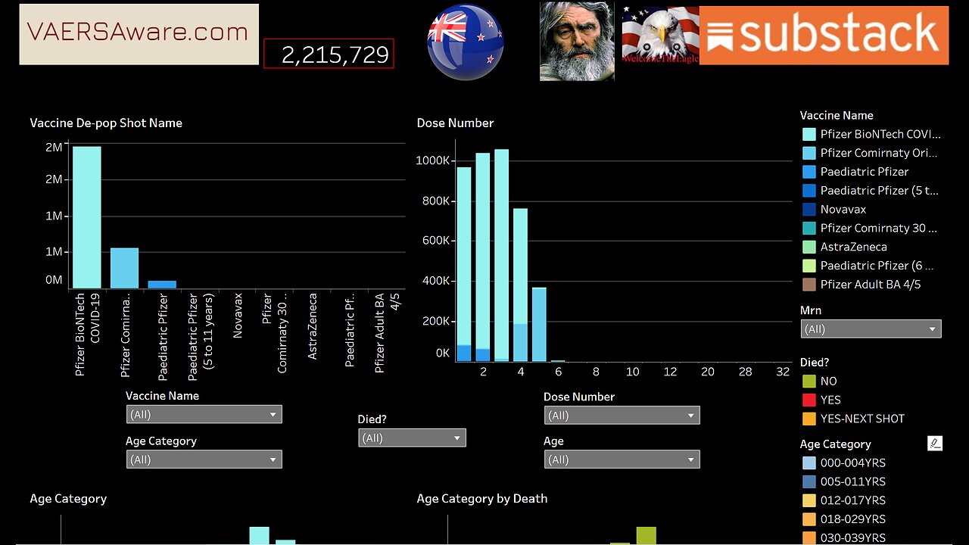Select Paediatric Pfizer legend swatch
The width and height of the screenshot is (969, 545).
[809, 172]
